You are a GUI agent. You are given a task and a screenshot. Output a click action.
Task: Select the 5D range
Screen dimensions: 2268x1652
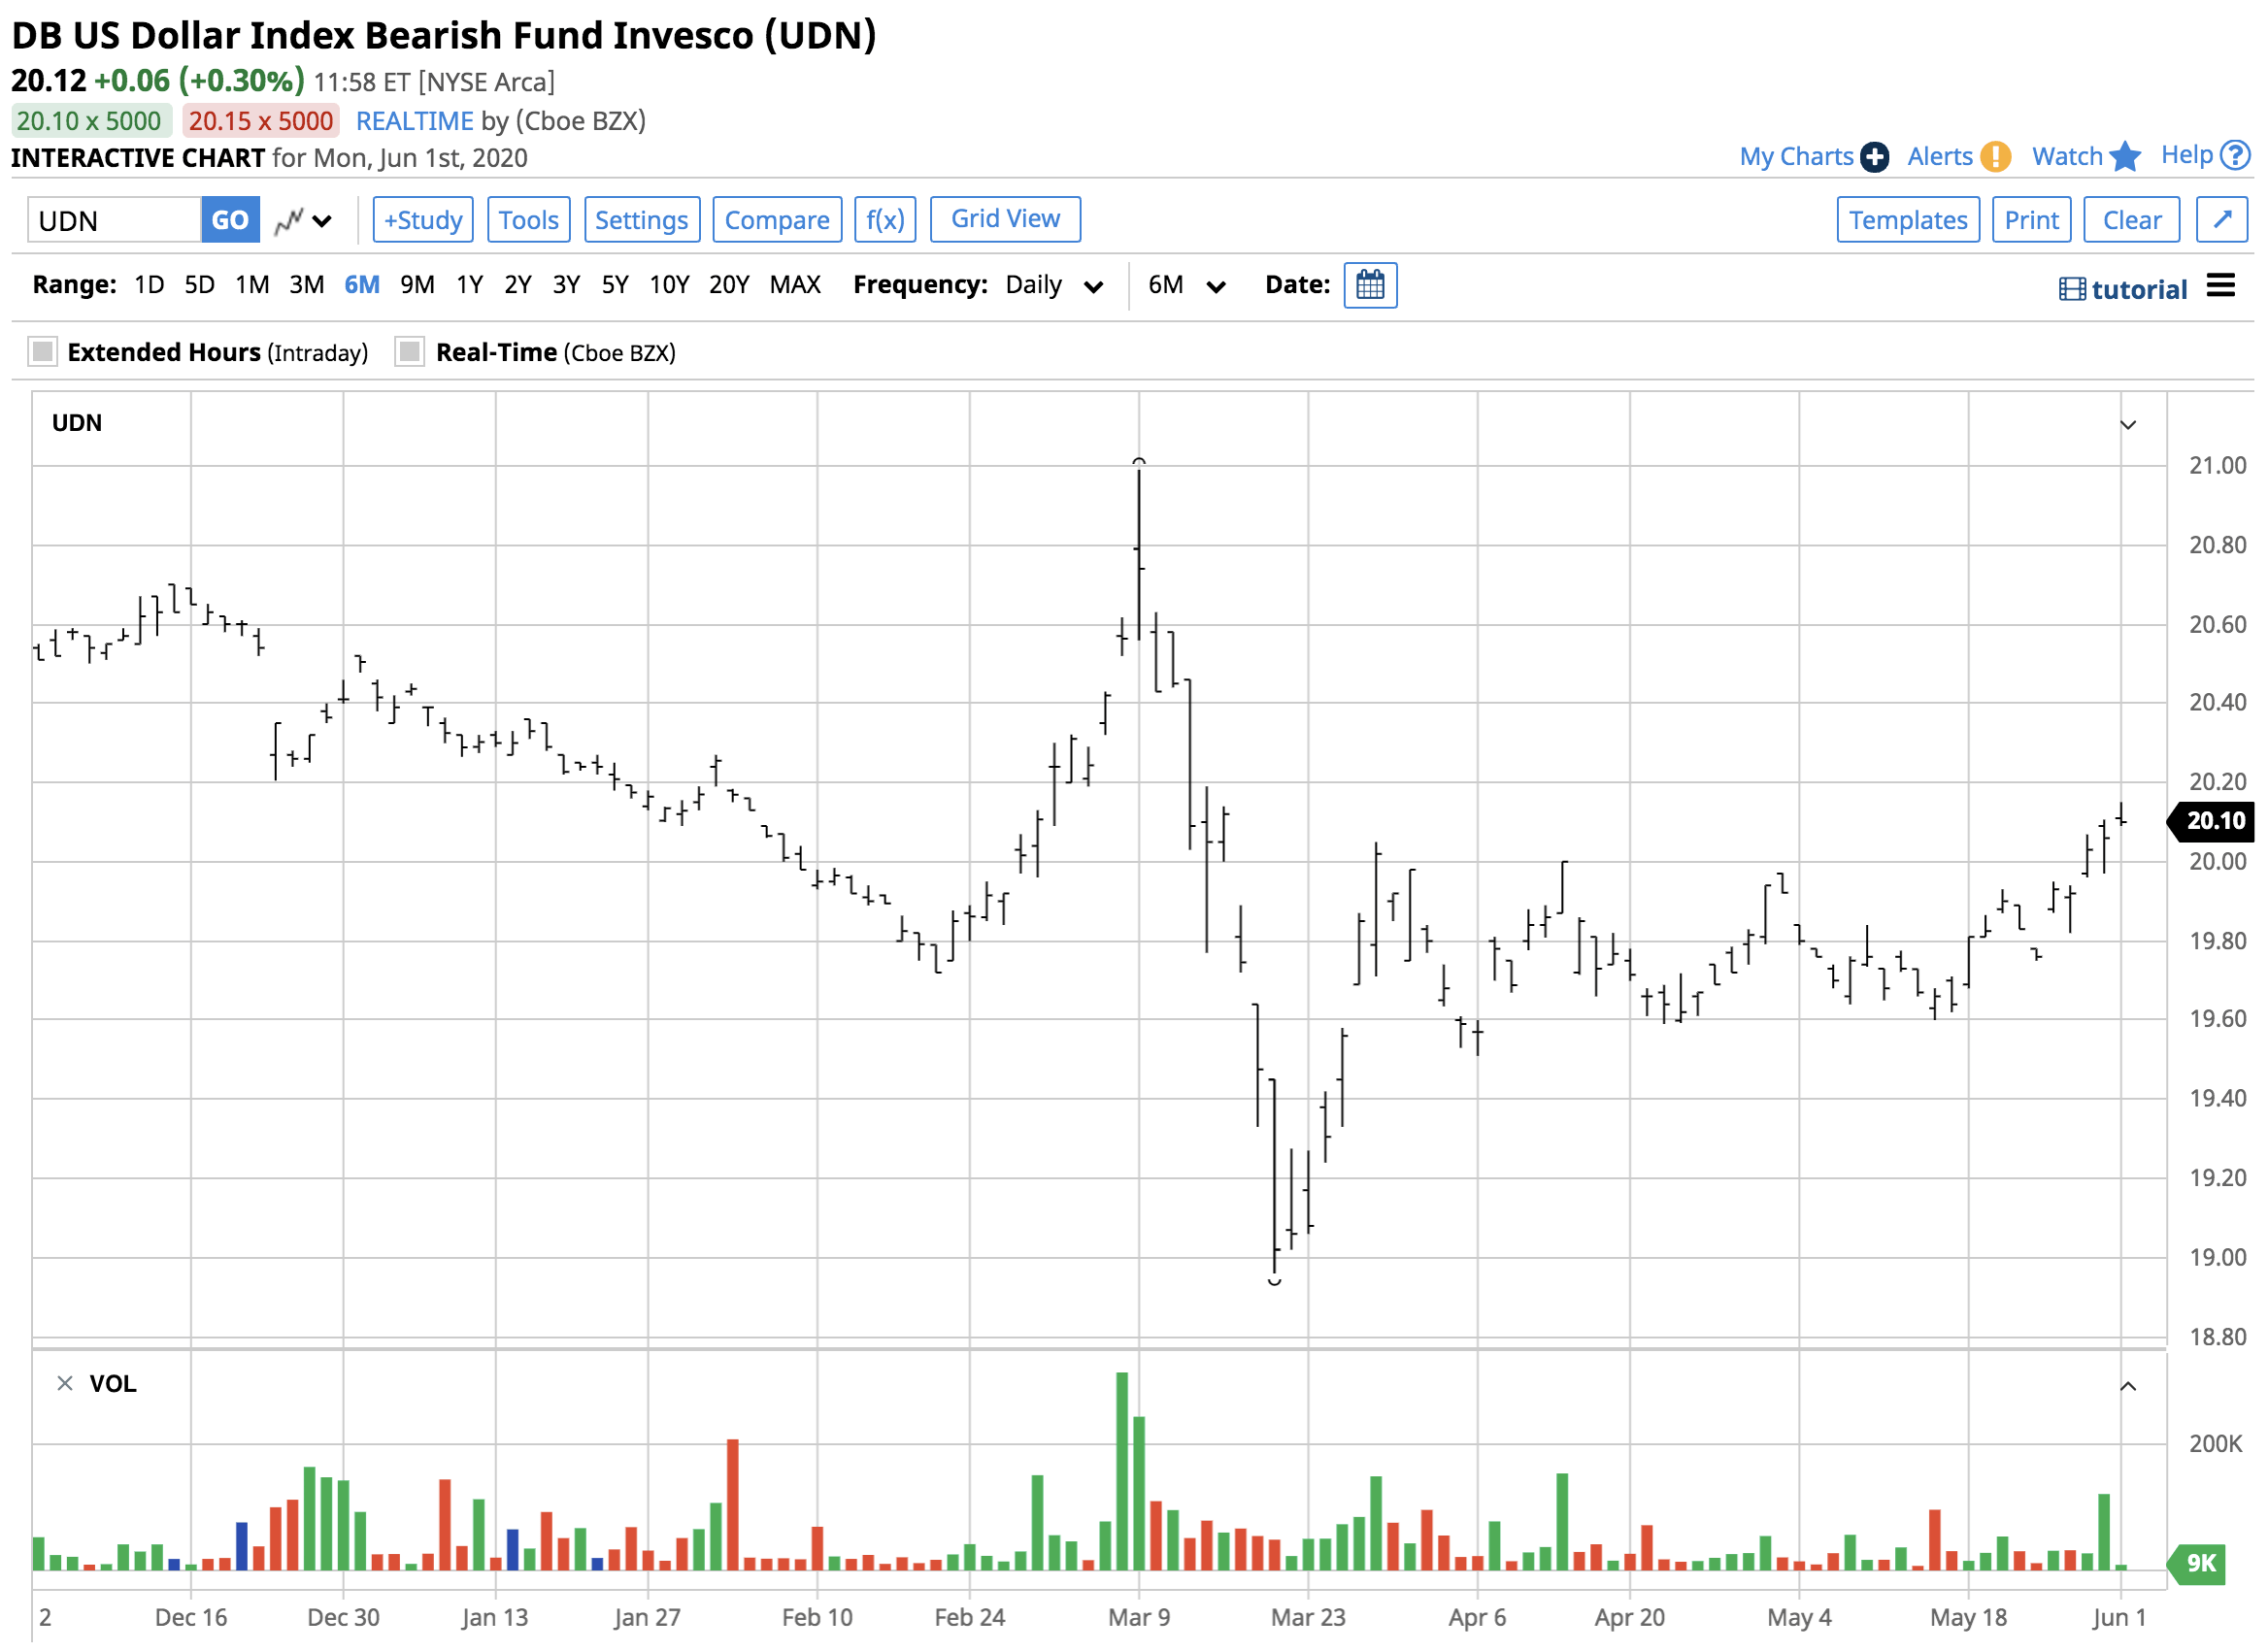click(199, 286)
